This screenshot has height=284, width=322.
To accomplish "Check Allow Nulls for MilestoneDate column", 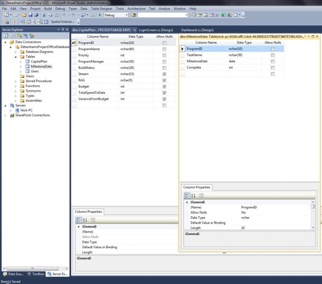I will (x=273, y=61).
